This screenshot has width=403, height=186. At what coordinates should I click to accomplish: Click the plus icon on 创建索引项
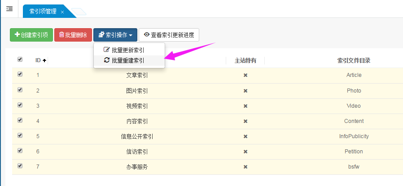tap(17, 34)
